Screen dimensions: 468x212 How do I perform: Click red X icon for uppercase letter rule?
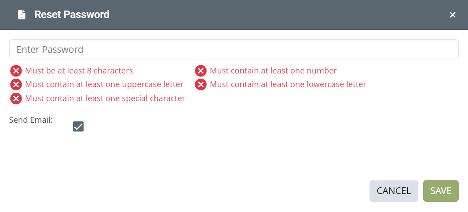(16, 84)
